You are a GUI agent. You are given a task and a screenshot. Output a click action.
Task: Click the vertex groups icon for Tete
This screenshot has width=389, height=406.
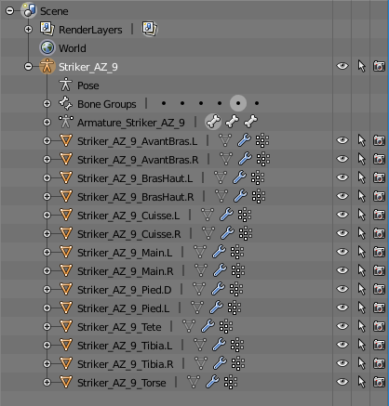click(226, 326)
